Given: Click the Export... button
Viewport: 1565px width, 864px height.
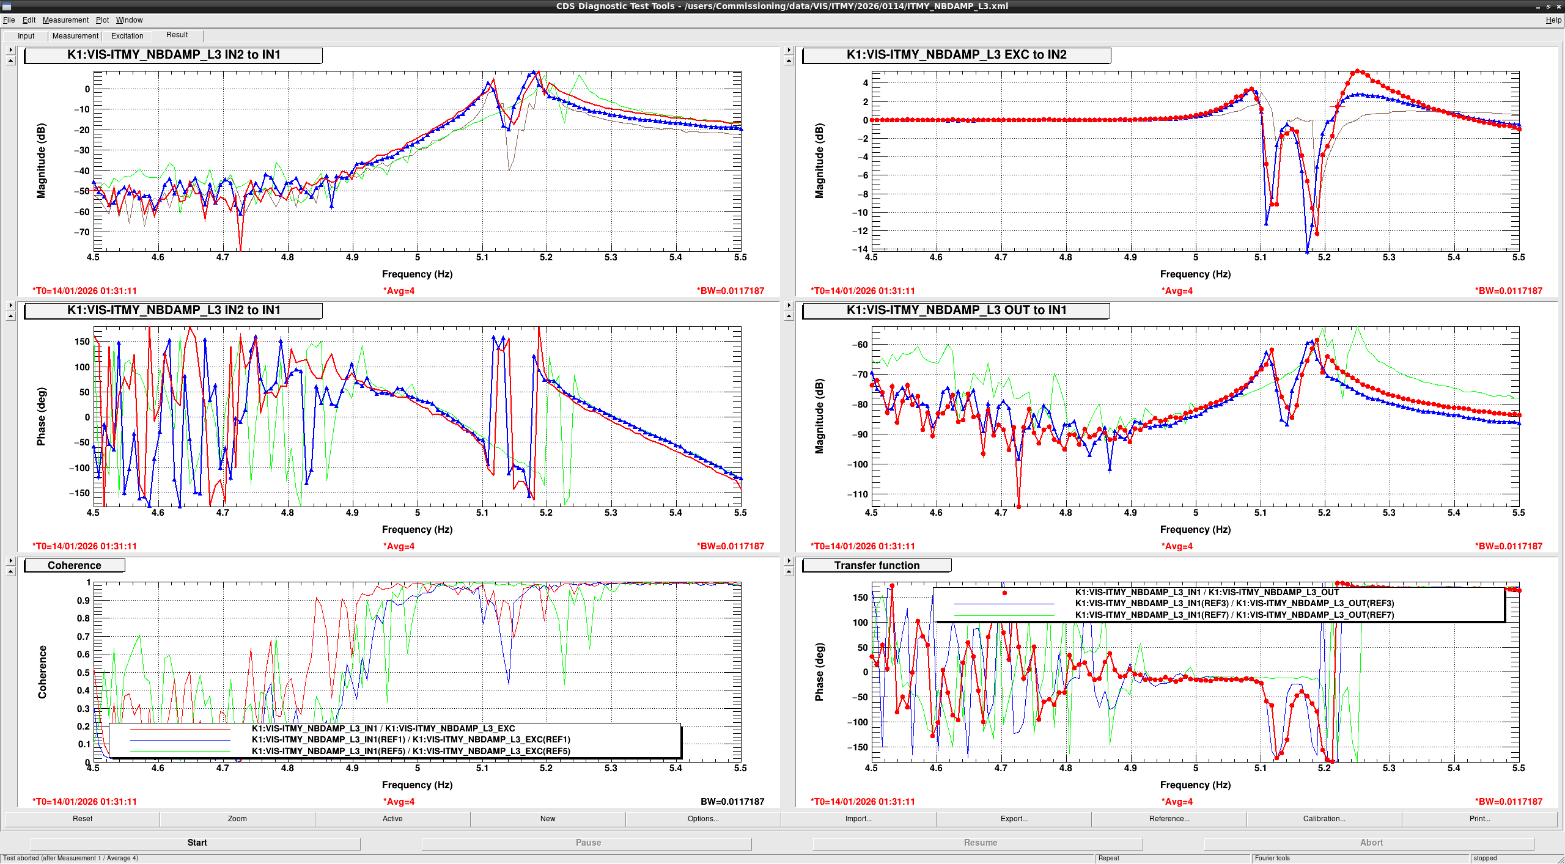Looking at the screenshot, I should pyautogui.click(x=1014, y=819).
